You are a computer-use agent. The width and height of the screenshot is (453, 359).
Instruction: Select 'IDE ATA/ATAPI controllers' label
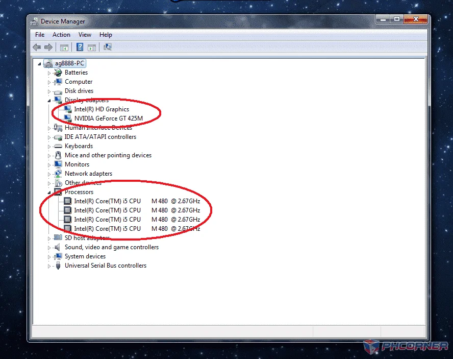[100, 137]
